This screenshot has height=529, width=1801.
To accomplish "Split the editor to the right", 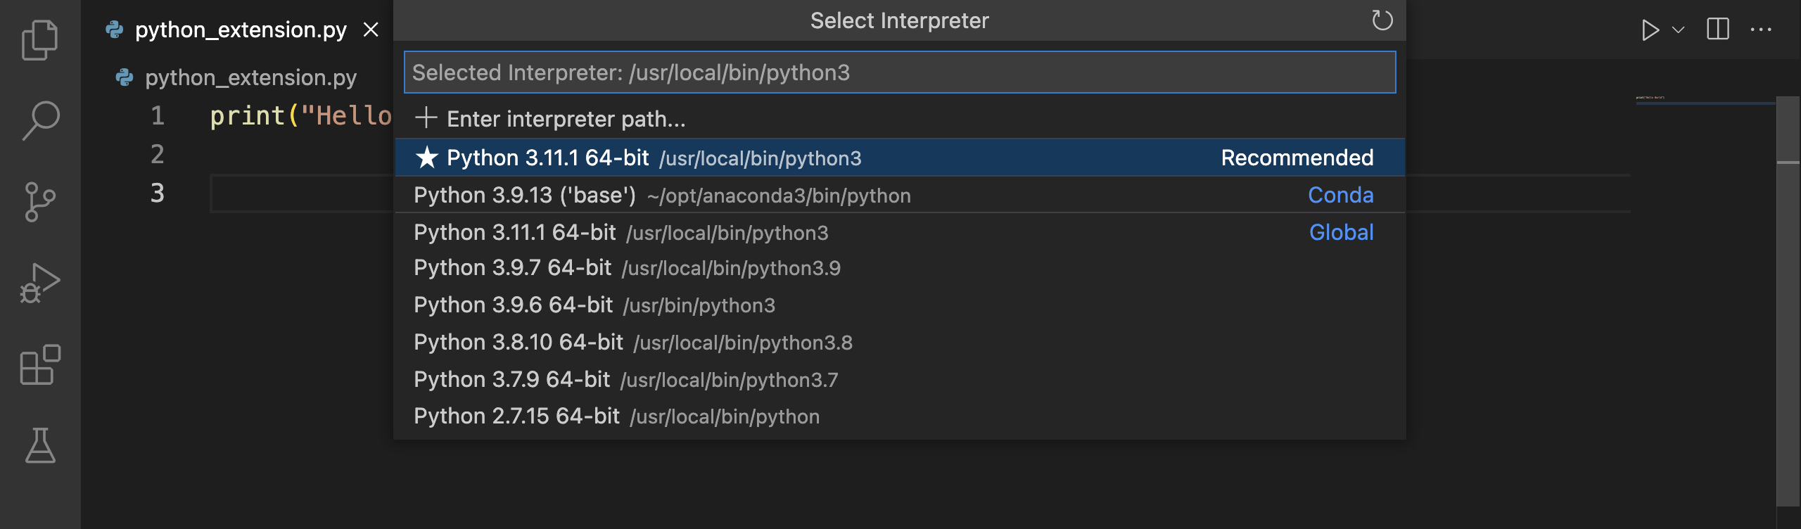I will tap(1717, 30).
